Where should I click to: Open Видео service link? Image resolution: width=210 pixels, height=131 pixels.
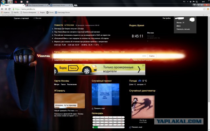(x=107, y=52)
